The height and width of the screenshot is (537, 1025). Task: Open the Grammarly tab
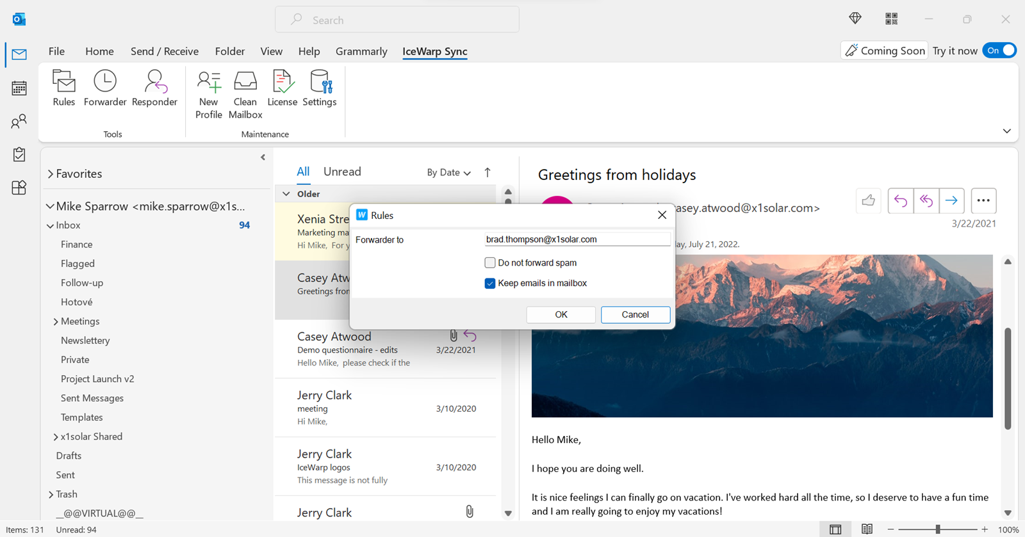click(x=361, y=51)
